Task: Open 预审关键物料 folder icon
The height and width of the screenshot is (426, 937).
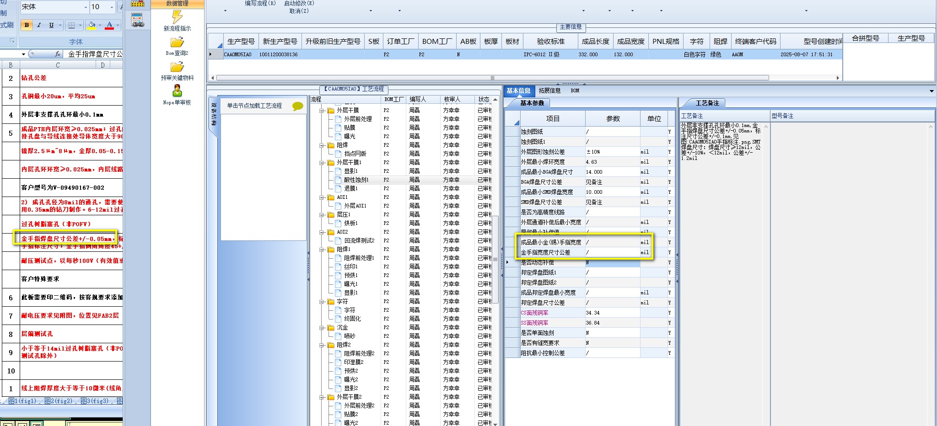Action: click(x=177, y=67)
